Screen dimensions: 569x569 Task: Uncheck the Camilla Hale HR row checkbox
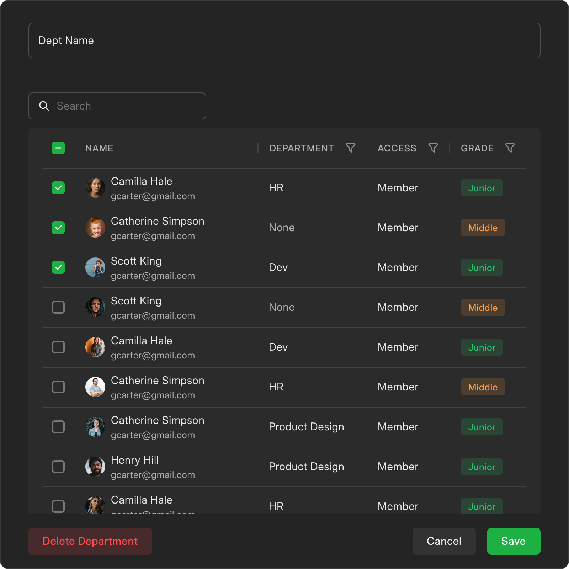[58, 188]
